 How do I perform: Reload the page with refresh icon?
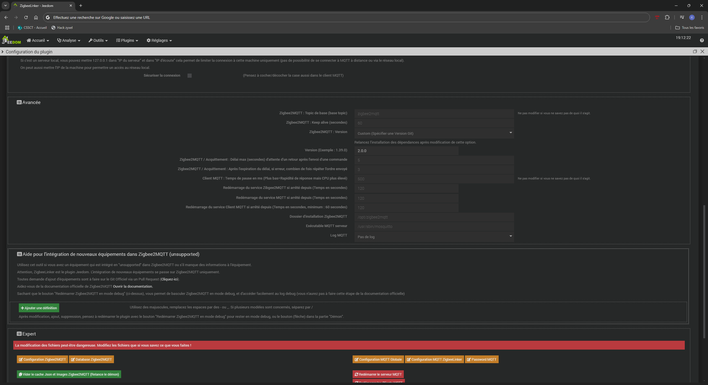pos(26,17)
